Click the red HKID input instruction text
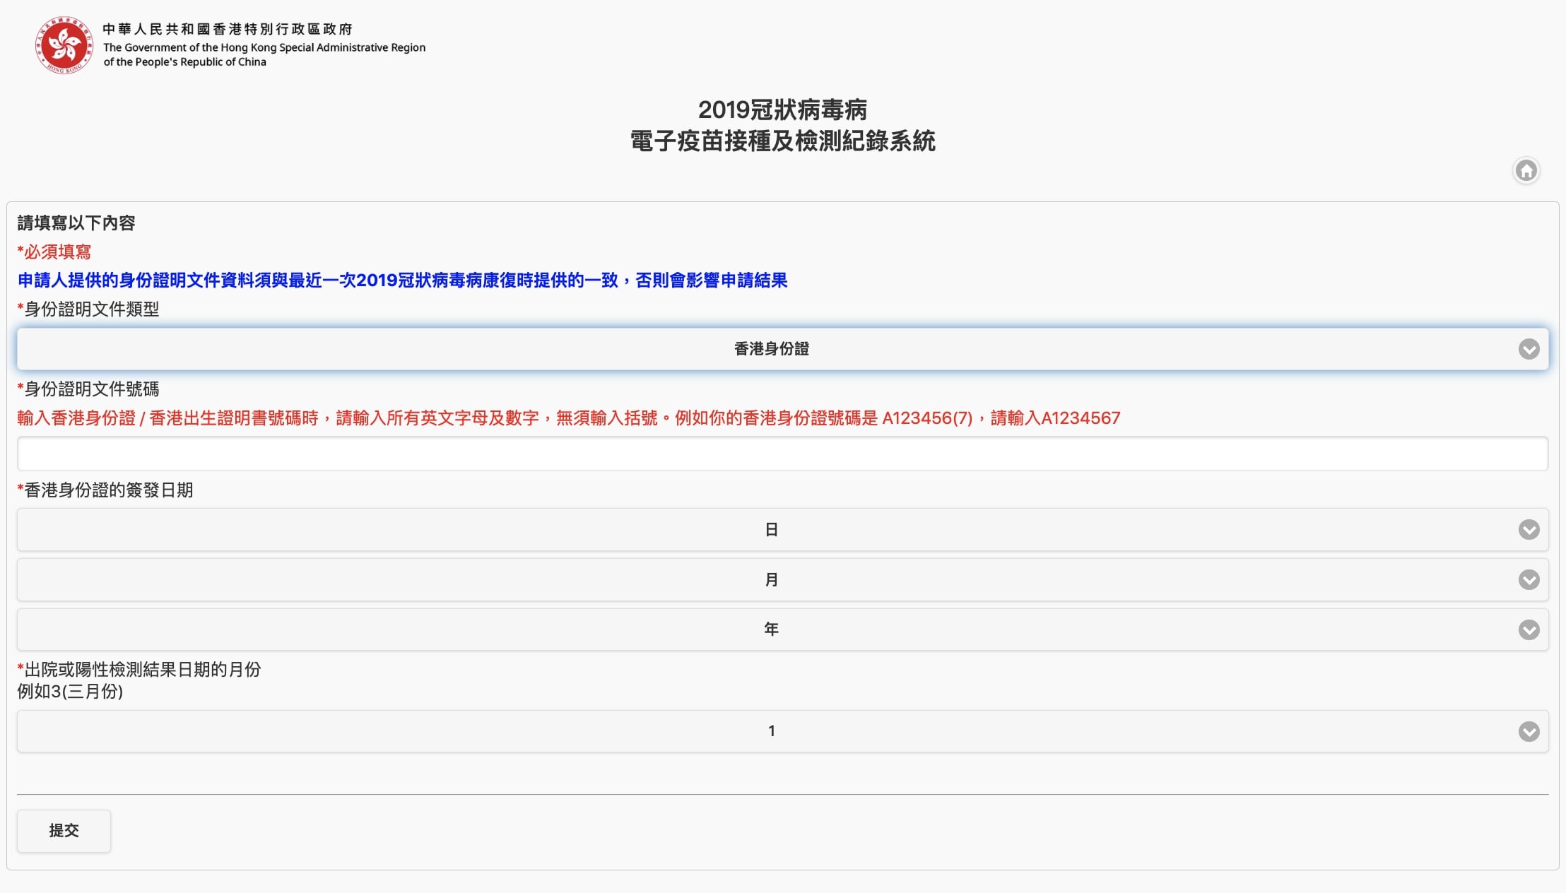The height and width of the screenshot is (893, 1566). pos(568,418)
